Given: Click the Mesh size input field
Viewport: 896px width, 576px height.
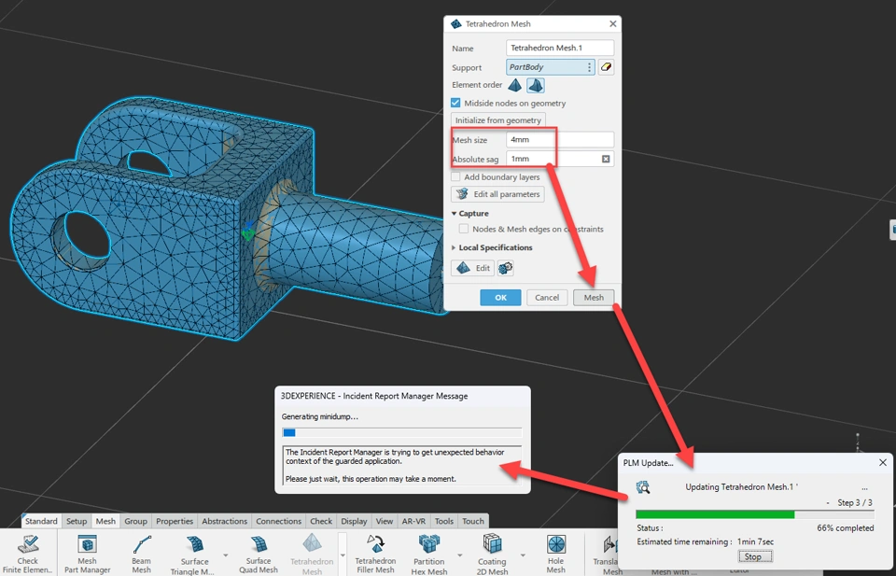Looking at the screenshot, I should click(x=560, y=139).
